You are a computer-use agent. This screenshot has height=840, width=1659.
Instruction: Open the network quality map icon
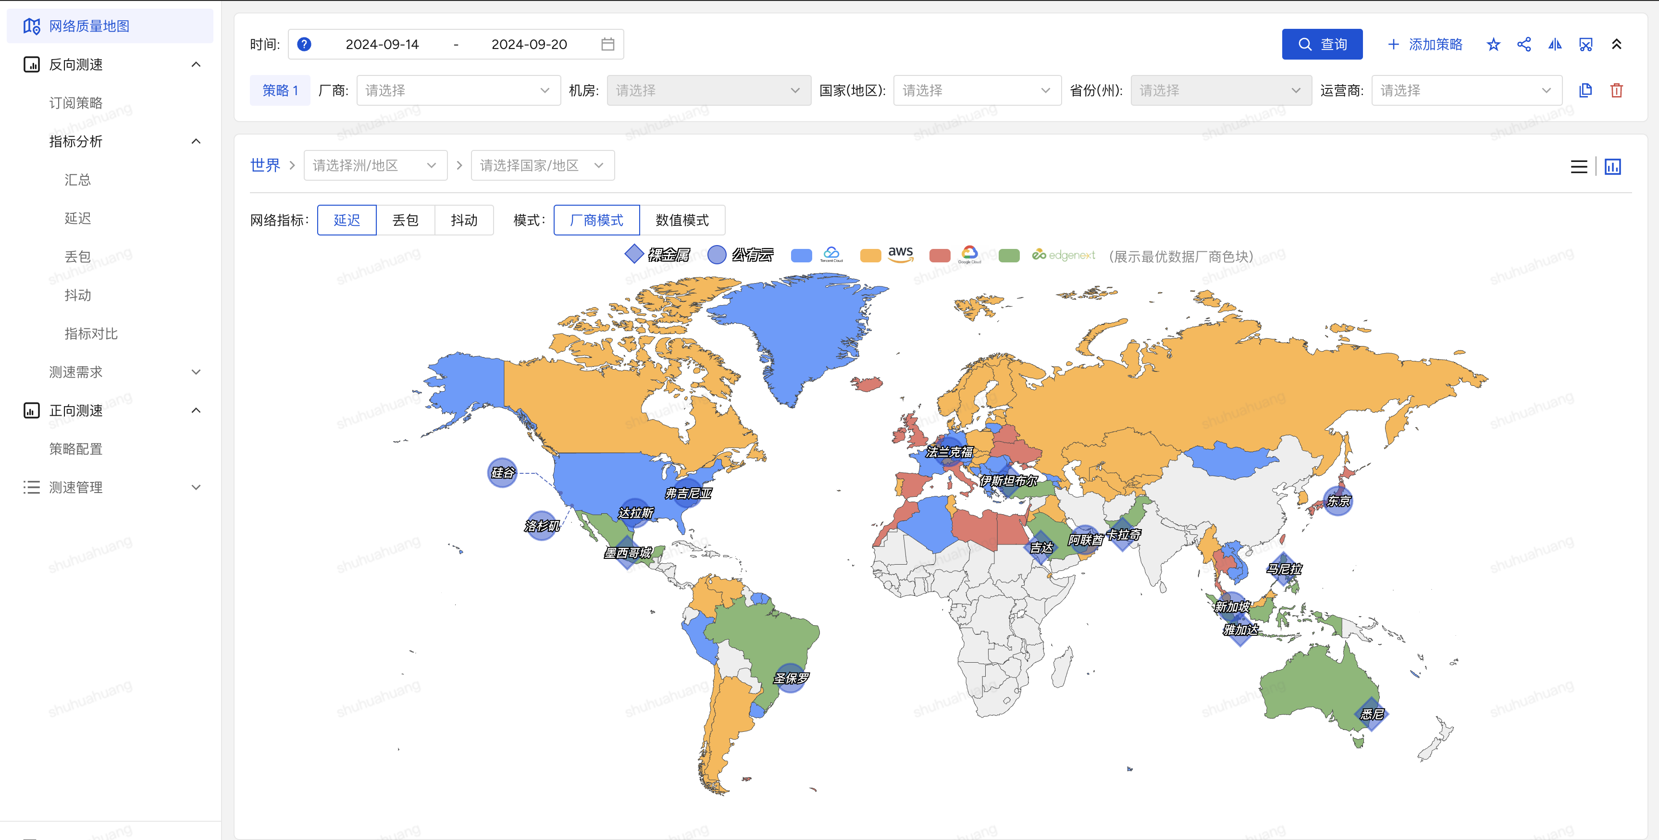(x=32, y=26)
